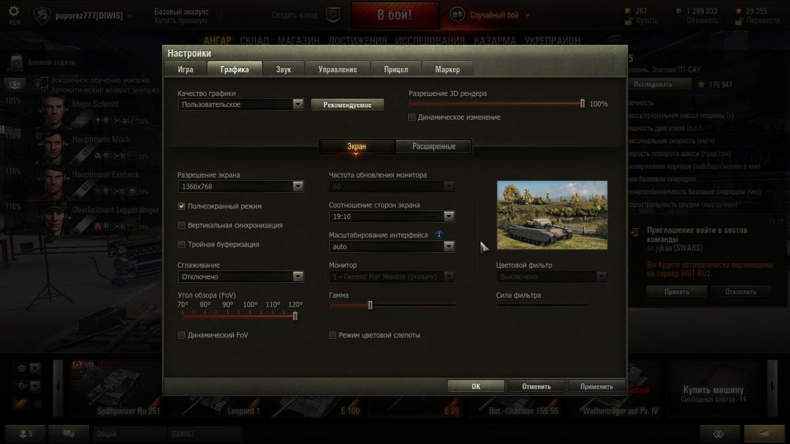Screen dimensions: 790x444
Task: Click the Применить button
Action: coord(596,386)
